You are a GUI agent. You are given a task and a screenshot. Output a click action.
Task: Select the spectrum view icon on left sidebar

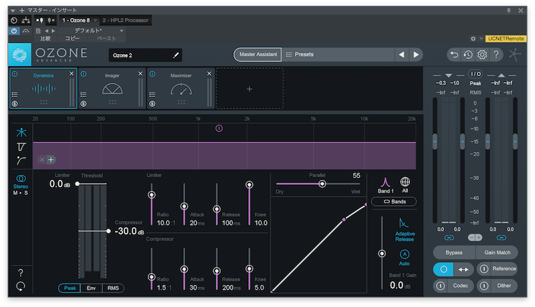point(21,132)
